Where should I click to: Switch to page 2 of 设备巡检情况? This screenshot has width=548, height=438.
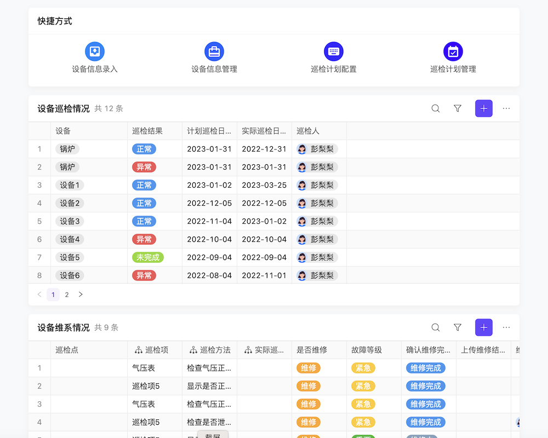(x=66, y=295)
